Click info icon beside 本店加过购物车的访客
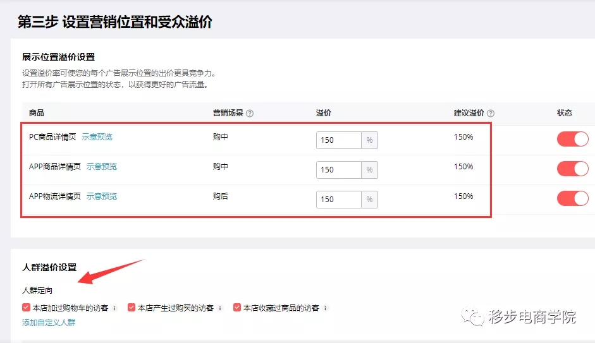595x343 pixels. point(114,308)
